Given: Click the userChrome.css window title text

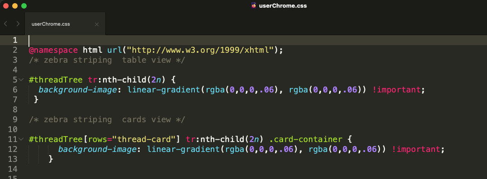Looking at the screenshot, I should pyautogui.click(x=283, y=5).
